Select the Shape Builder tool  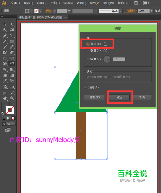(5, 69)
